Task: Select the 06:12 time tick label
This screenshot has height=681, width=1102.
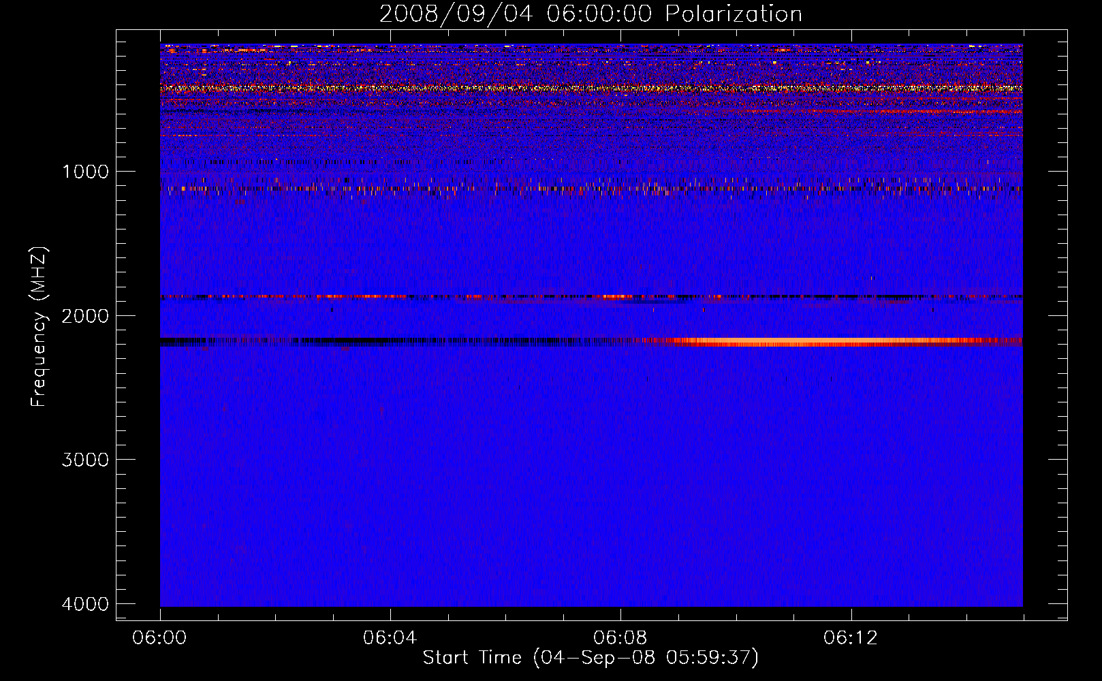Action: pos(850,638)
